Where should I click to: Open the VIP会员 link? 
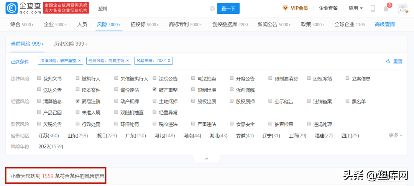[299, 8]
